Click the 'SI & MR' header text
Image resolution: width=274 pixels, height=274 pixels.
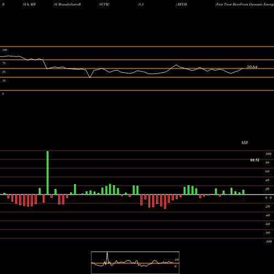[x=29, y=4]
